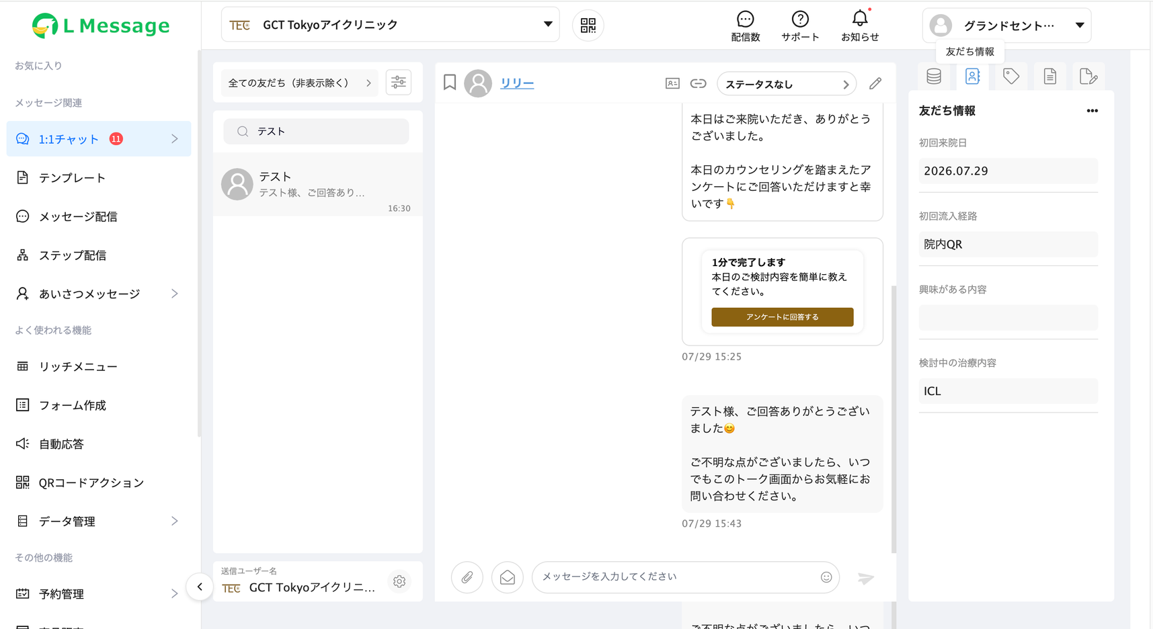Expand the 1:1チャット menu chevron
The width and height of the screenshot is (1153, 629).
175,139
